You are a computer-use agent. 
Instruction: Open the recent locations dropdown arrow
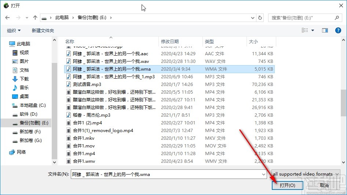27,18
